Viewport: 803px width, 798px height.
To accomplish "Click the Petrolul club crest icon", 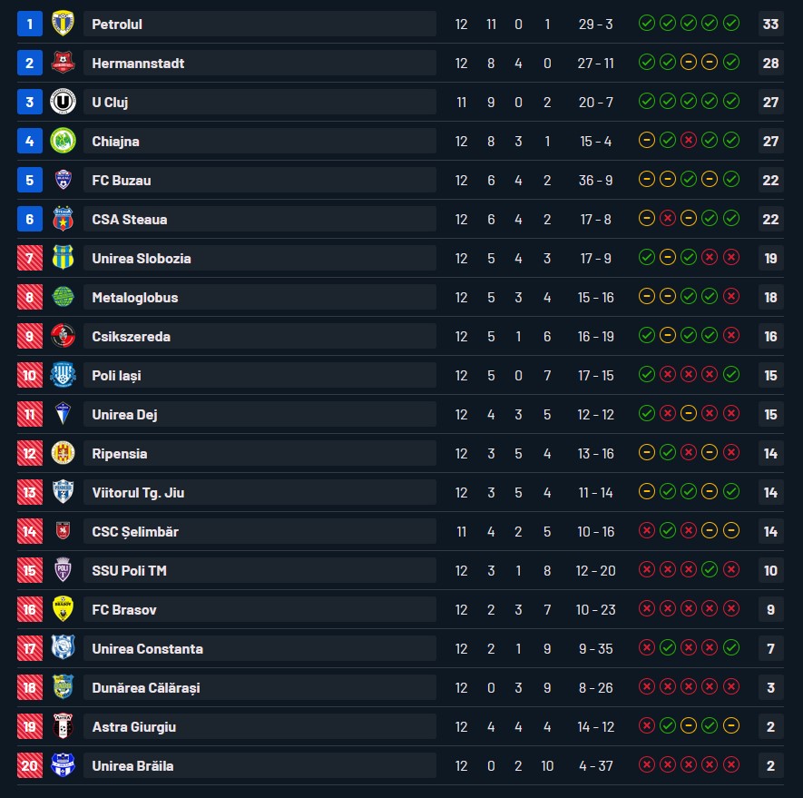I will click(x=63, y=24).
